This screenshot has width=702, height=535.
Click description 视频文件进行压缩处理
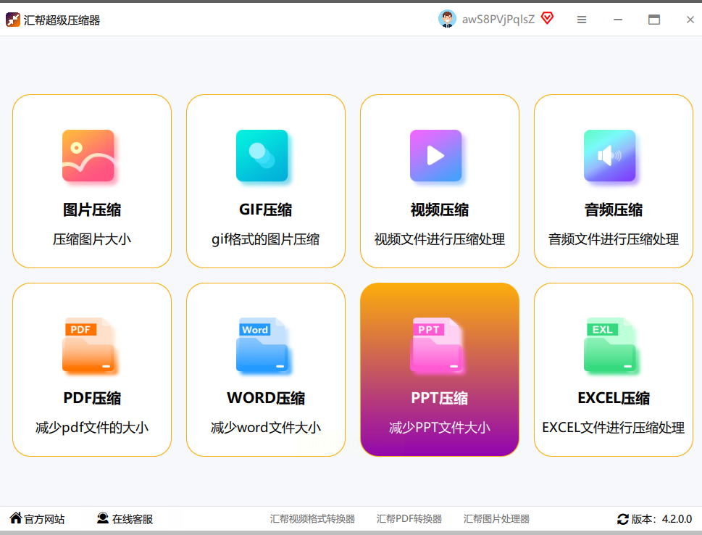(440, 239)
